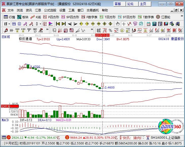Expand the overflow chevron after the red pencil-ruler icon
The width and height of the screenshot is (185, 147).
point(47,29)
